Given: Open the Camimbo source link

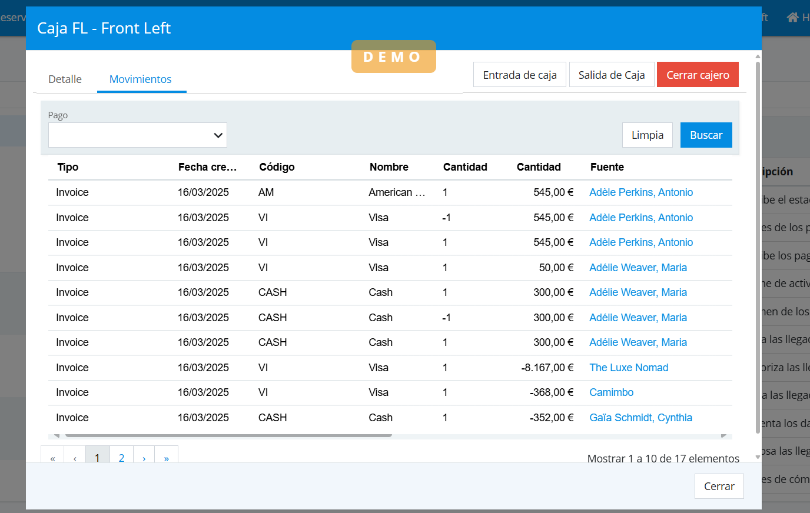Looking at the screenshot, I should click(x=612, y=392).
